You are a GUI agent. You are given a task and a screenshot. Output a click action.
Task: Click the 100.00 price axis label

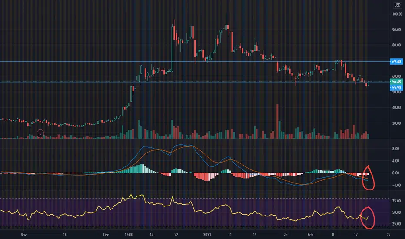[x=397, y=14]
